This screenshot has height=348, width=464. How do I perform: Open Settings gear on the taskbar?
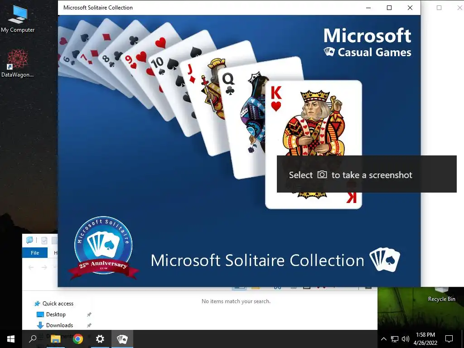(x=100, y=339)
